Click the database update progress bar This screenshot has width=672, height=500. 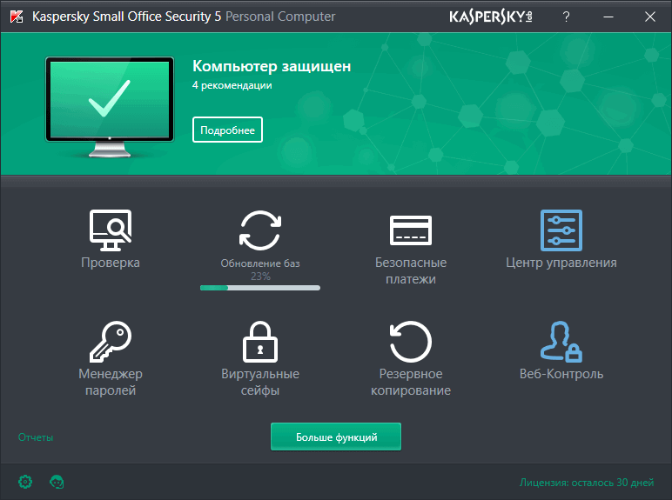[260, 288]
